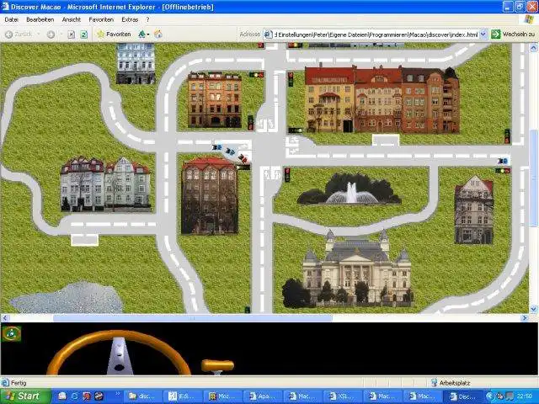Viewport: 539px width, 404px height.
Task: Click the red quick launch icon beside Internet Explorer
Action: pos(87,396)
